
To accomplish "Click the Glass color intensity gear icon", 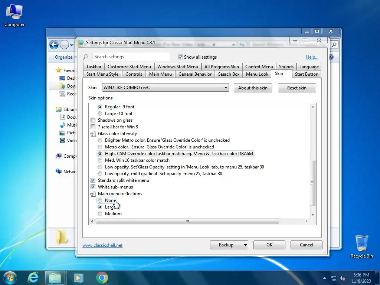I will point(93,134).
